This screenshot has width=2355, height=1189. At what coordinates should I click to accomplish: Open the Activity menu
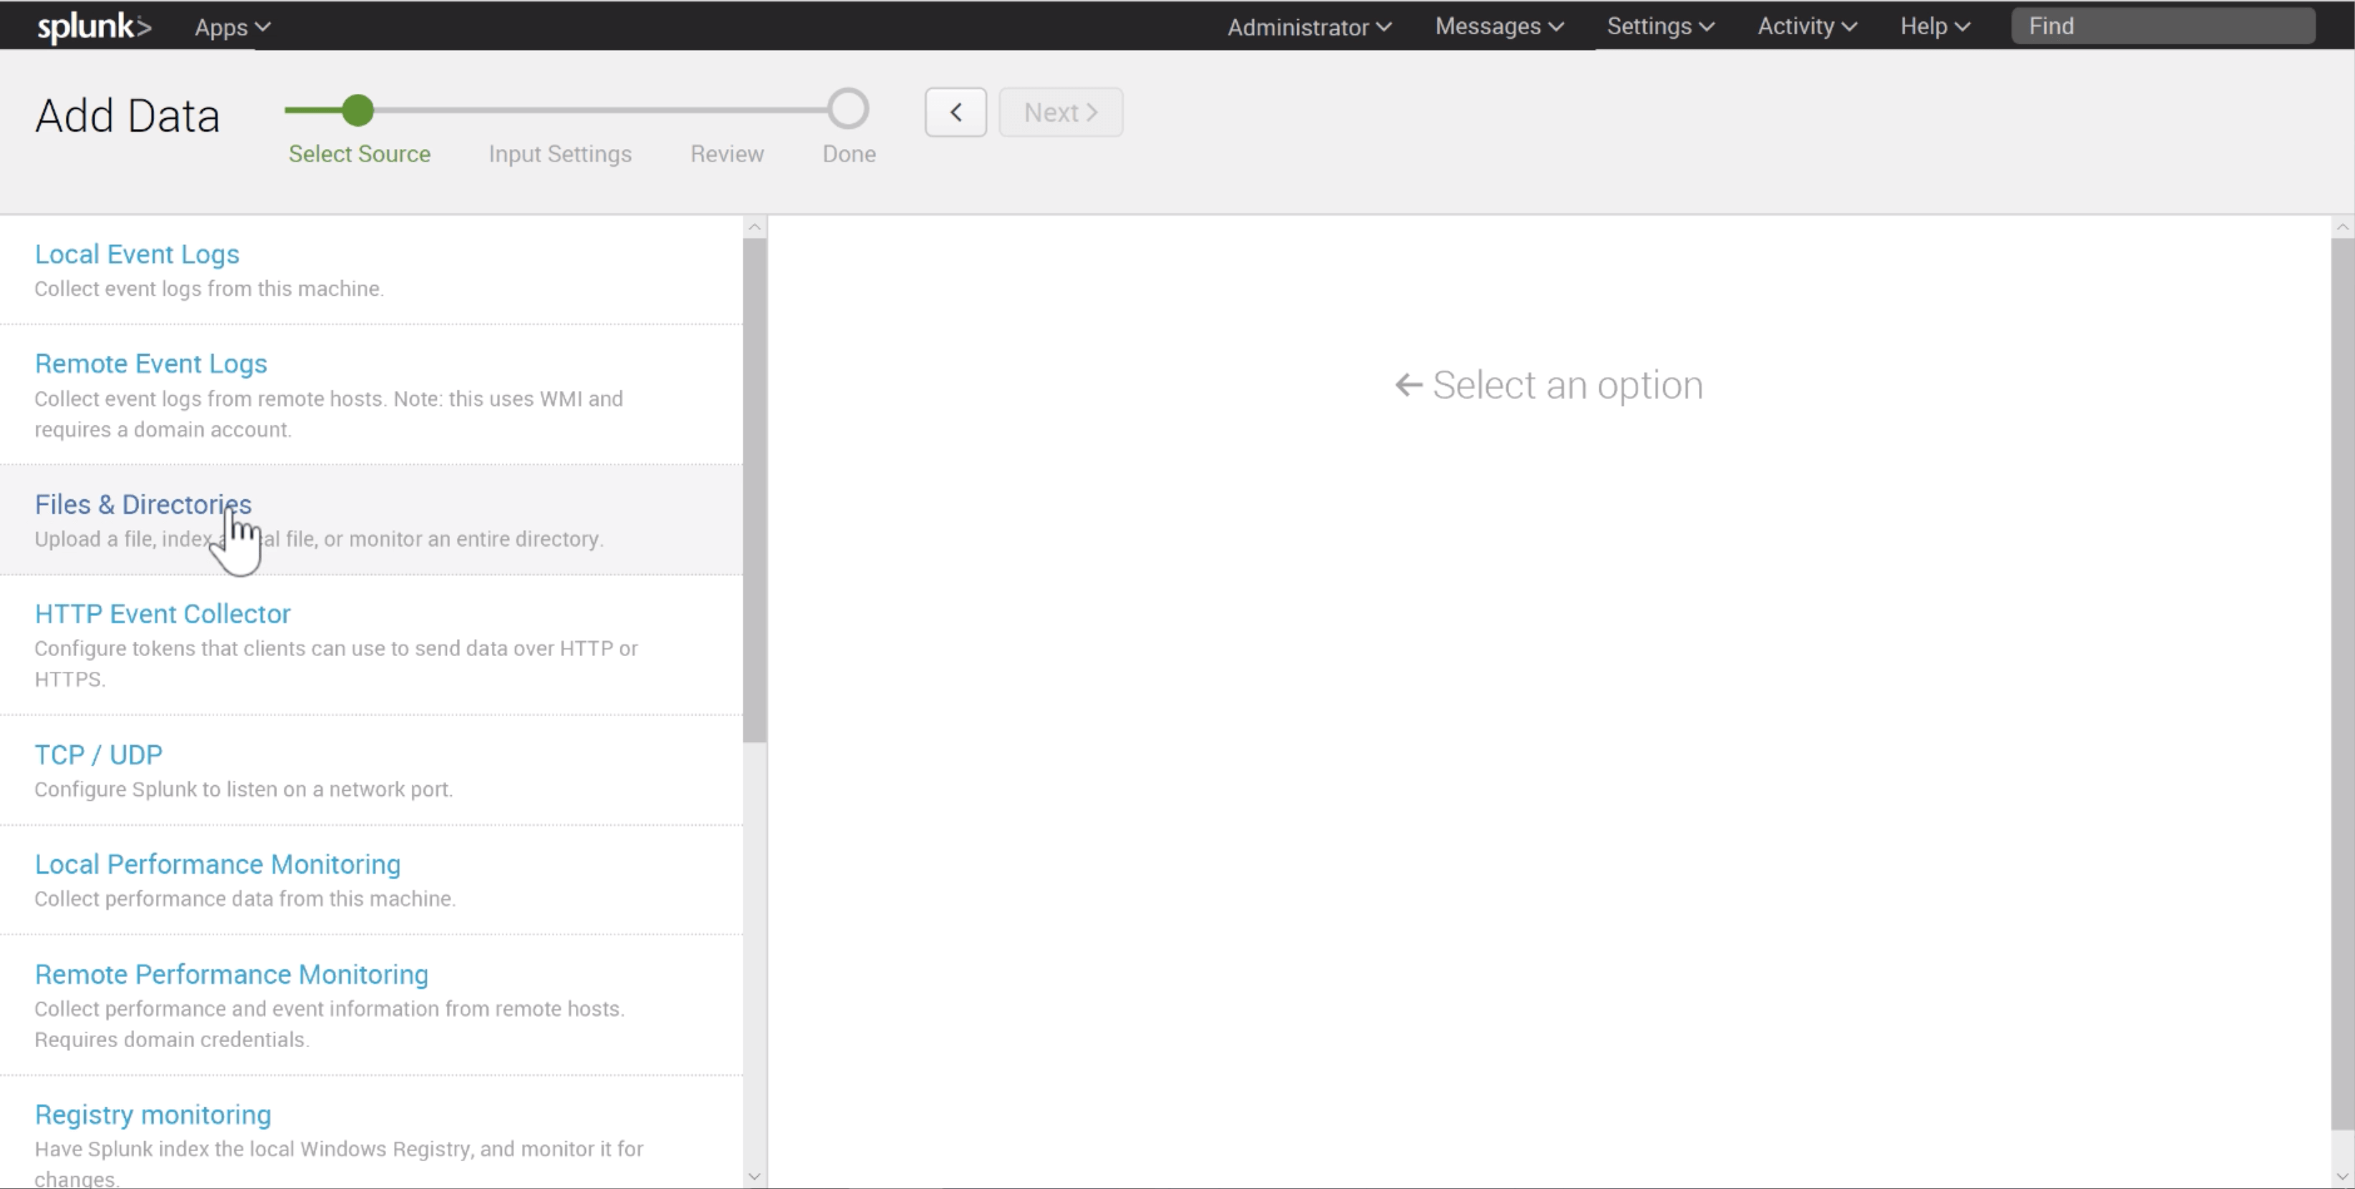(x=1806, y=26)
